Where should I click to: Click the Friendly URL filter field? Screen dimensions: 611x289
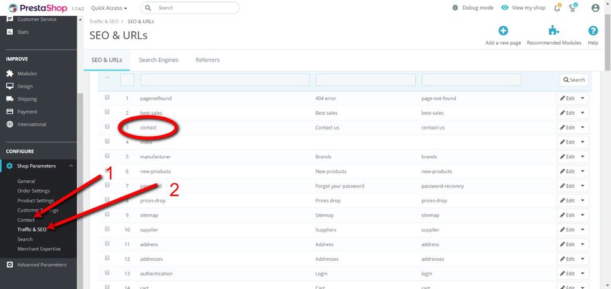pyautogui.click(x=472, y=80)
